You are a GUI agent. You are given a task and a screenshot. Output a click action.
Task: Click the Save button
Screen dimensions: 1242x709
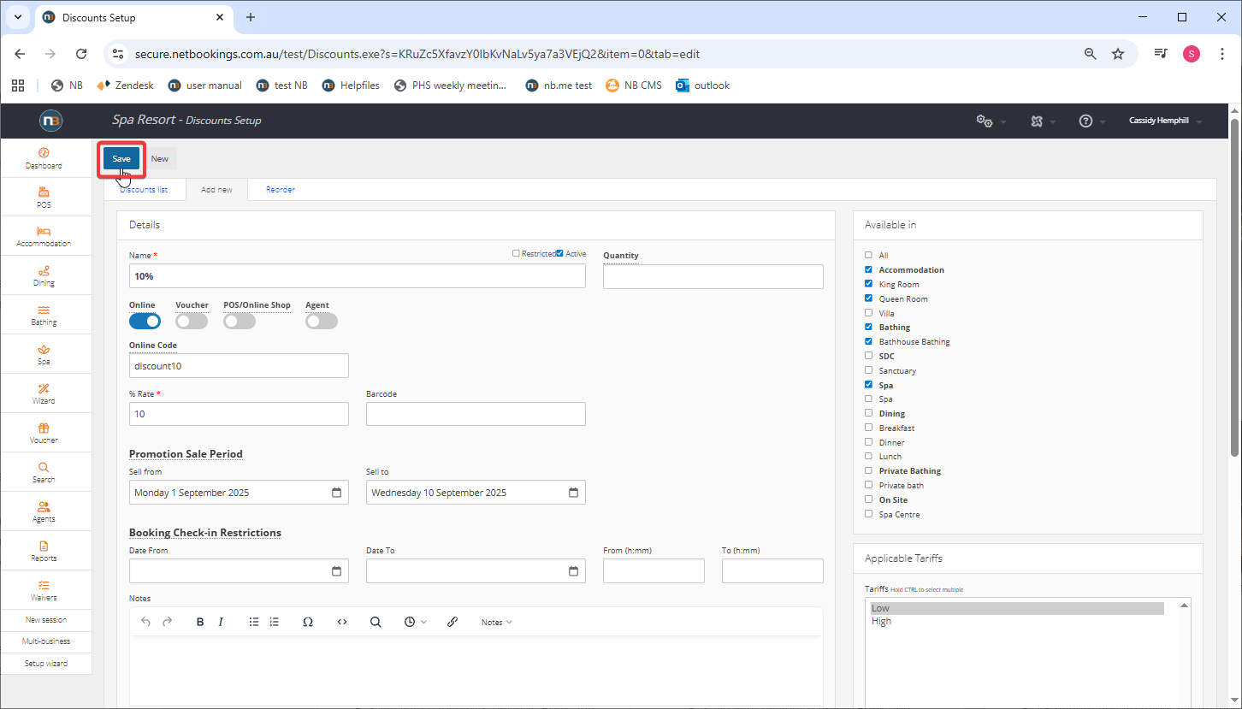tap(121, 158)
